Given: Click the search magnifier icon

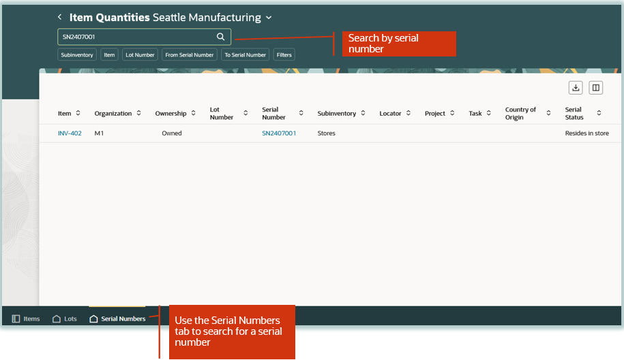Looking at the screenshot, I should [x=220, y=37].
